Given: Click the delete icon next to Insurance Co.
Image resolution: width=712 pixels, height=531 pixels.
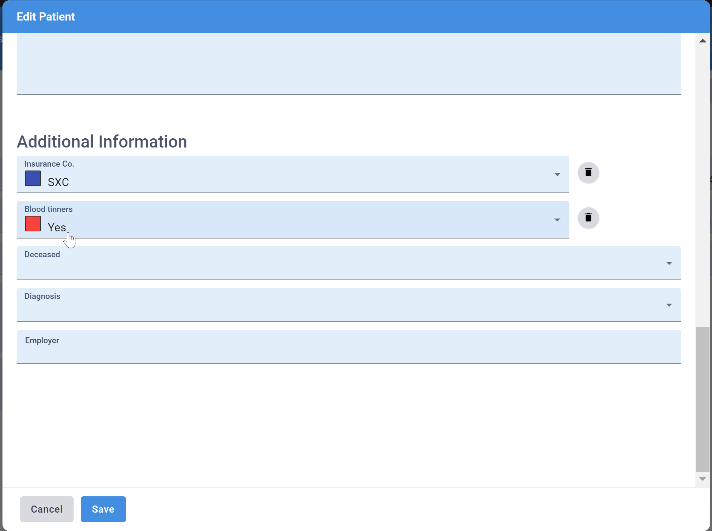Looking at the screenshot, I should point(588,172).
